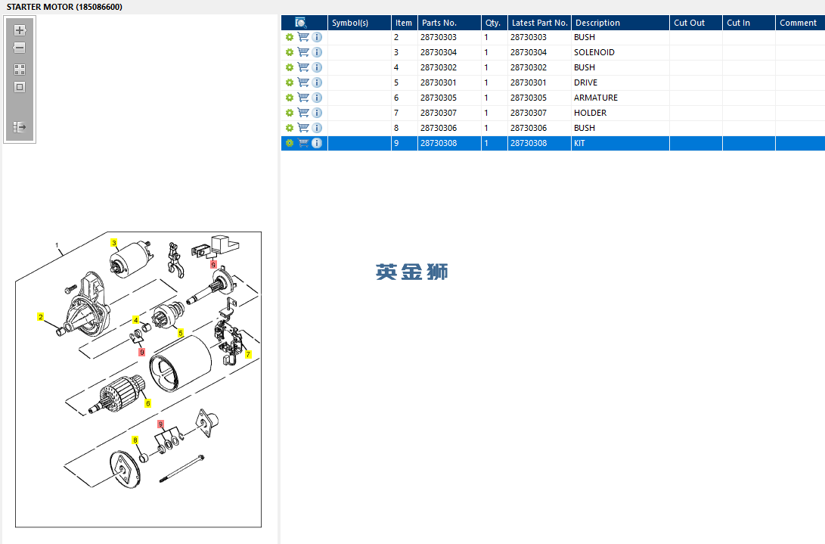825x544 pixels.
Task: Click gear icon for item 8 BUSH
Action: pos(290,128)
